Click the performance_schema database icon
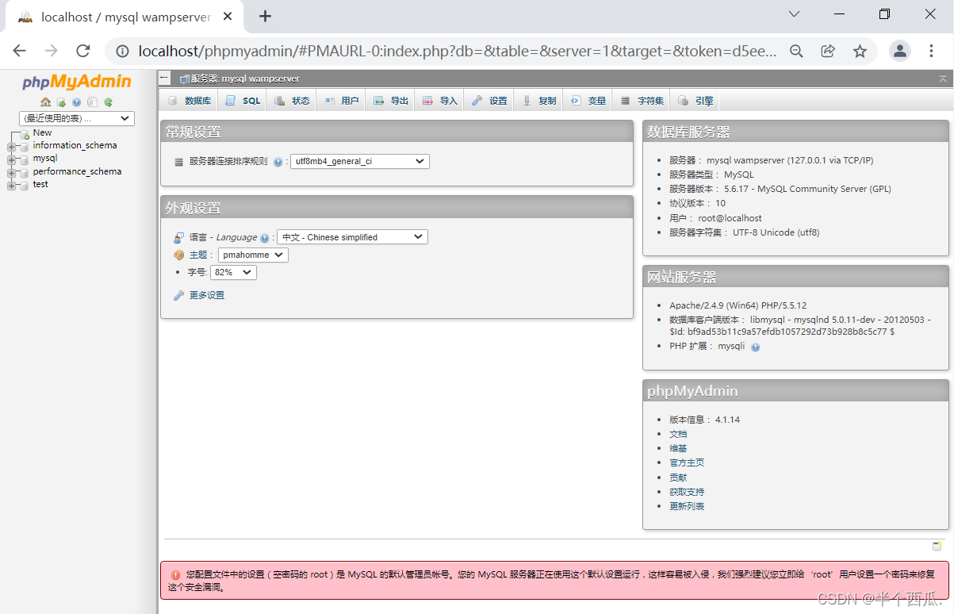Image resolution: width=954 pixels, height=614 pixels. (x=24, y=172)
